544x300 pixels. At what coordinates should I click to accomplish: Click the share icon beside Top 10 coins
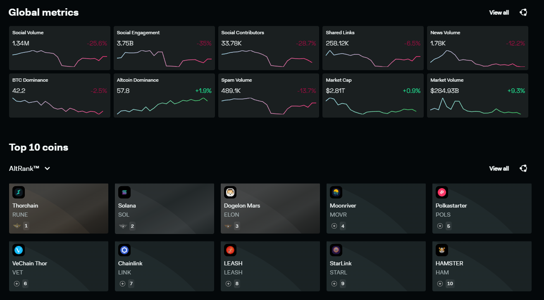coord(523,168)
